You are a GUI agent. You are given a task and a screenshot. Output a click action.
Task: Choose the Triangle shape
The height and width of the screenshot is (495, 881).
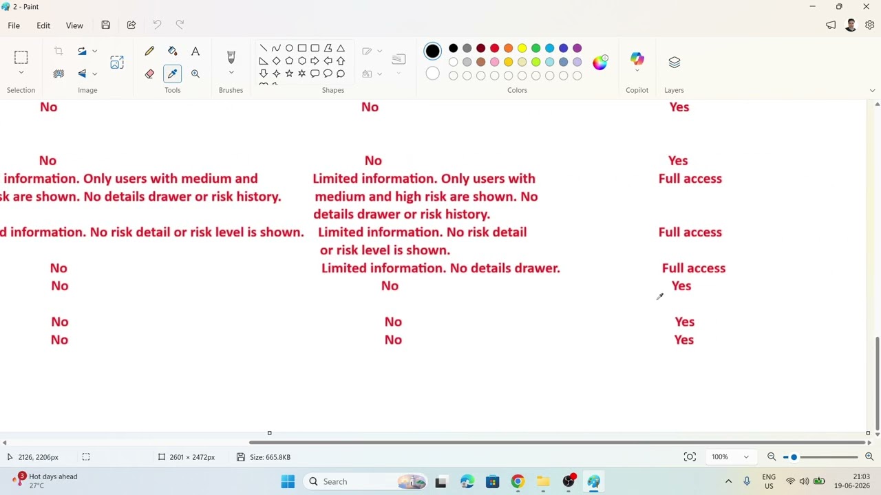point(341,48)
